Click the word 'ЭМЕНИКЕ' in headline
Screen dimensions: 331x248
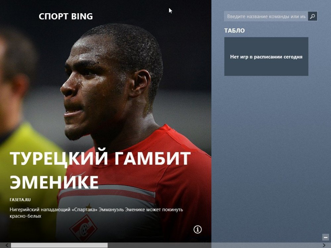[54, 182]
